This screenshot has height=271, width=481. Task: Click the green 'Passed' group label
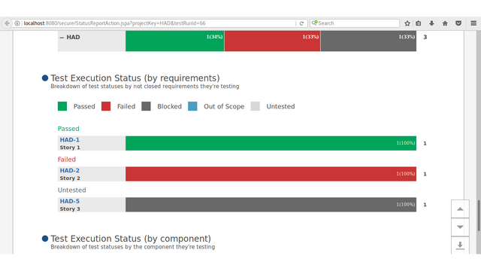click(68, 129)
